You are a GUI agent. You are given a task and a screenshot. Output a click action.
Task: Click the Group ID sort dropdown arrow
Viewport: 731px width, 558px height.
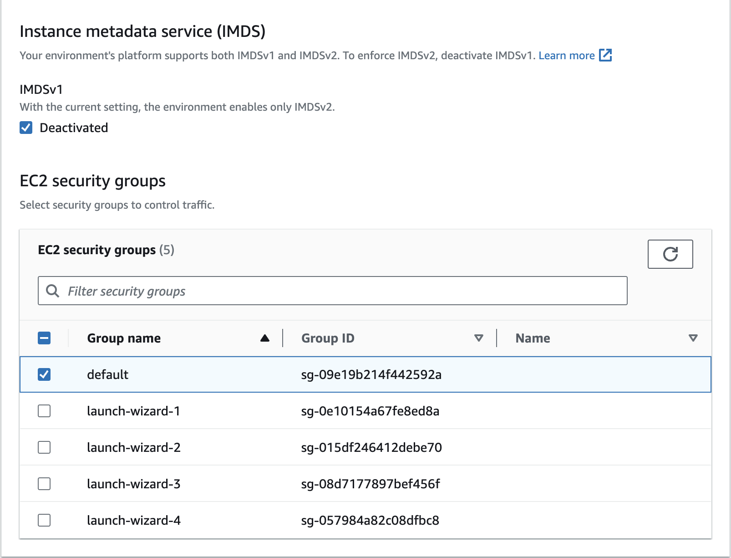click(478, 338)
